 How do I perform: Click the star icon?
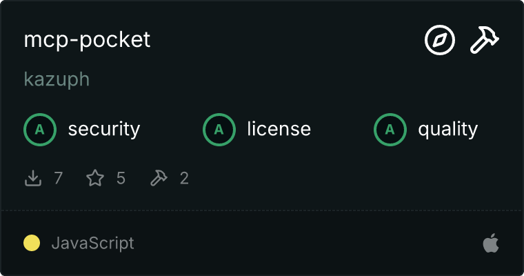[x=95, y=179]
